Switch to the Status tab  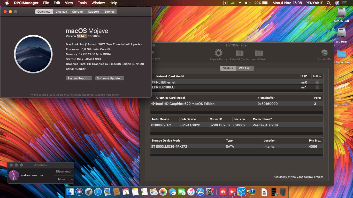[228, 68]
